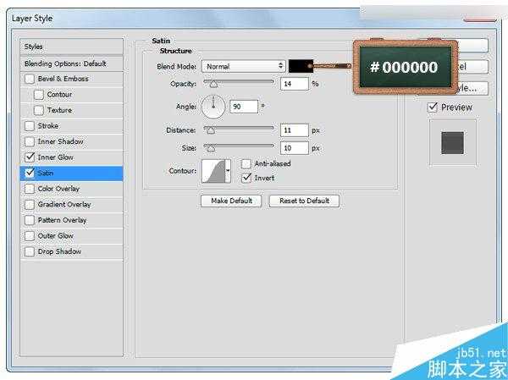This screenshot has height=380, width=508.
Task: Uncheck the Invert checkbox
Action: click(x=246, y=178)
